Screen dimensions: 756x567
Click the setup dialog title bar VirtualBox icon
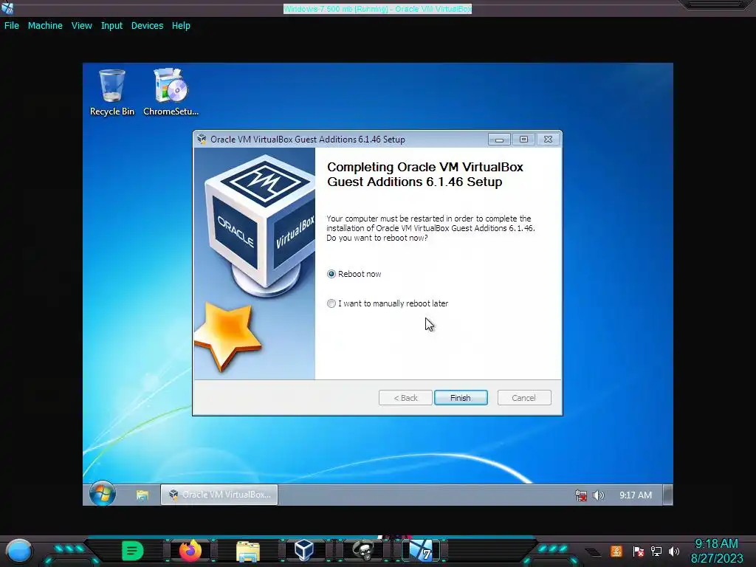tap(202, 140)
